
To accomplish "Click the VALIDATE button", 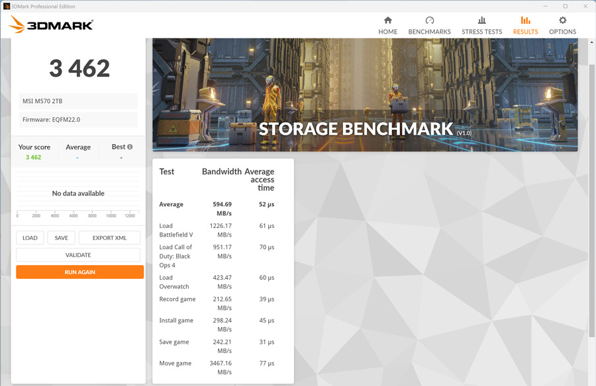I will tap(78, 255).
